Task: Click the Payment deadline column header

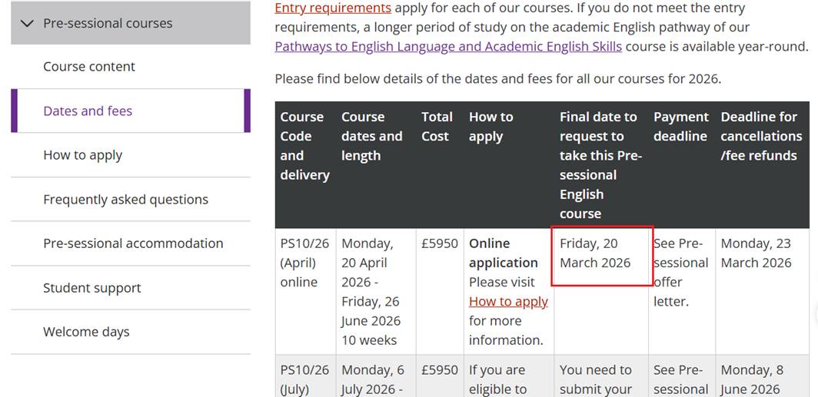Action: click(680, 127)
